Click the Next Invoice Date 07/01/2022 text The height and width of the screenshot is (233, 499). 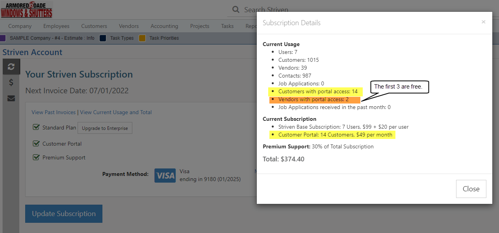coord(77,91)
